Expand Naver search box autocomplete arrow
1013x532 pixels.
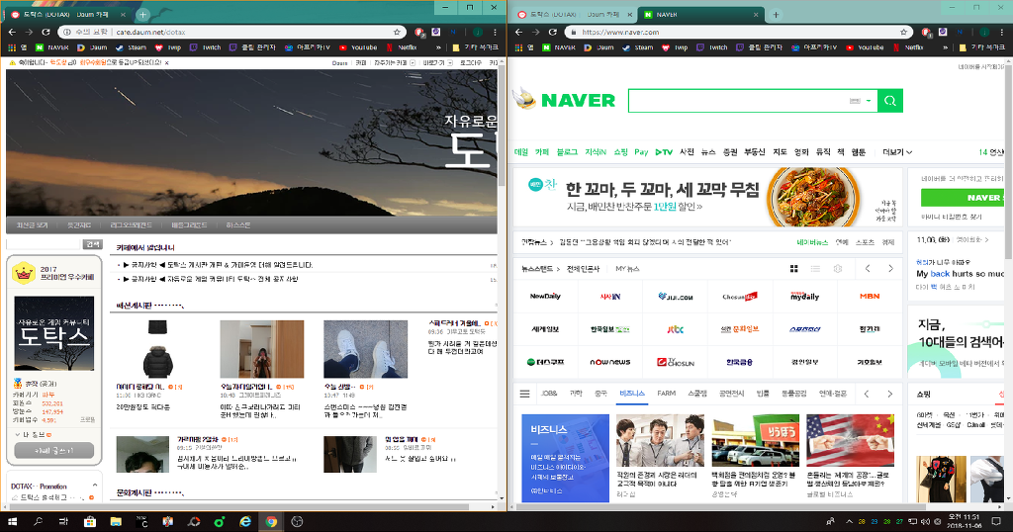point(869,101)
